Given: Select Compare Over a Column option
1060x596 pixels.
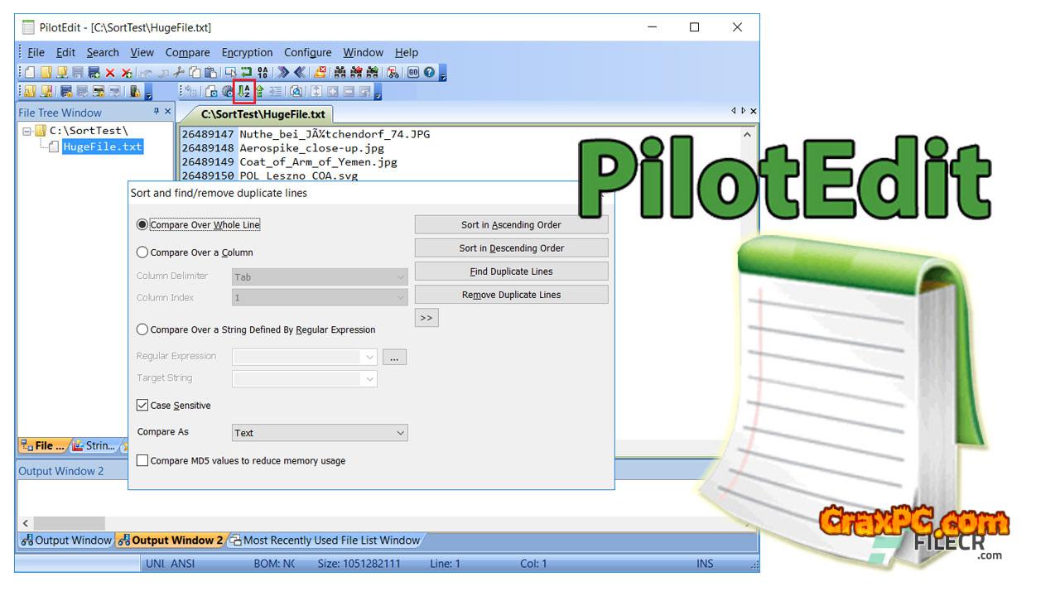Looking at the screenshot, I should (x=142, y=252).
